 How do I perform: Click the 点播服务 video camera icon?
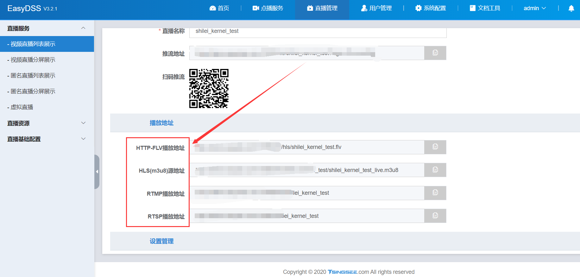256,8
